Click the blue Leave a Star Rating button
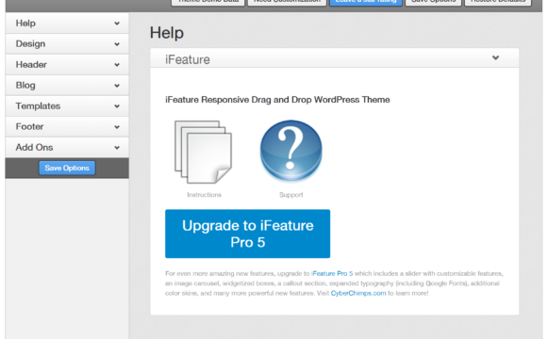Screen dimensions: 547x339 (x=366, y=2)
